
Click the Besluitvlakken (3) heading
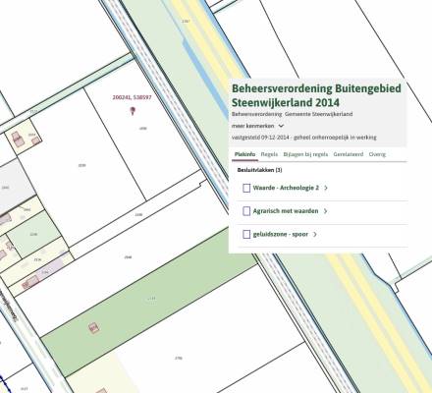coord(259,170)
